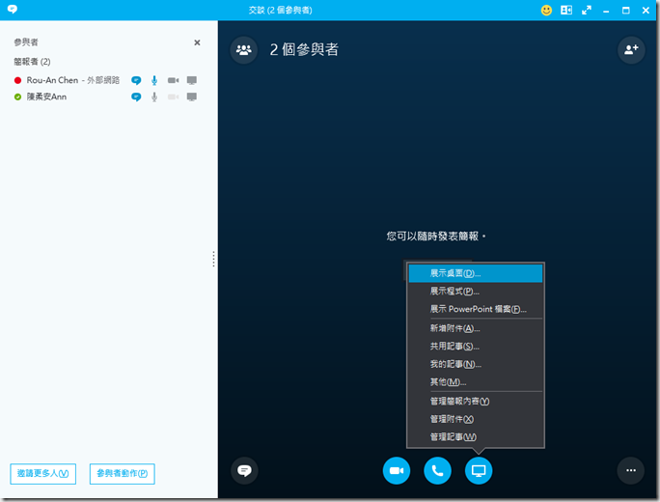660x502 pixels.
Task: Toggle the video camera button
Action: click(396, 470)
